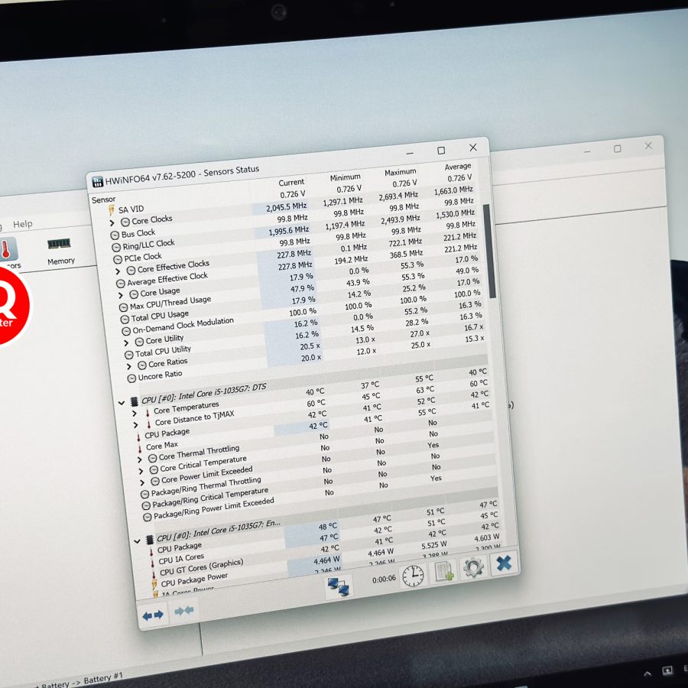The height and width of the screenshot is (688, 688).
Task: Expand the Core Thermal Throttling row
Action: pos(140,460)
